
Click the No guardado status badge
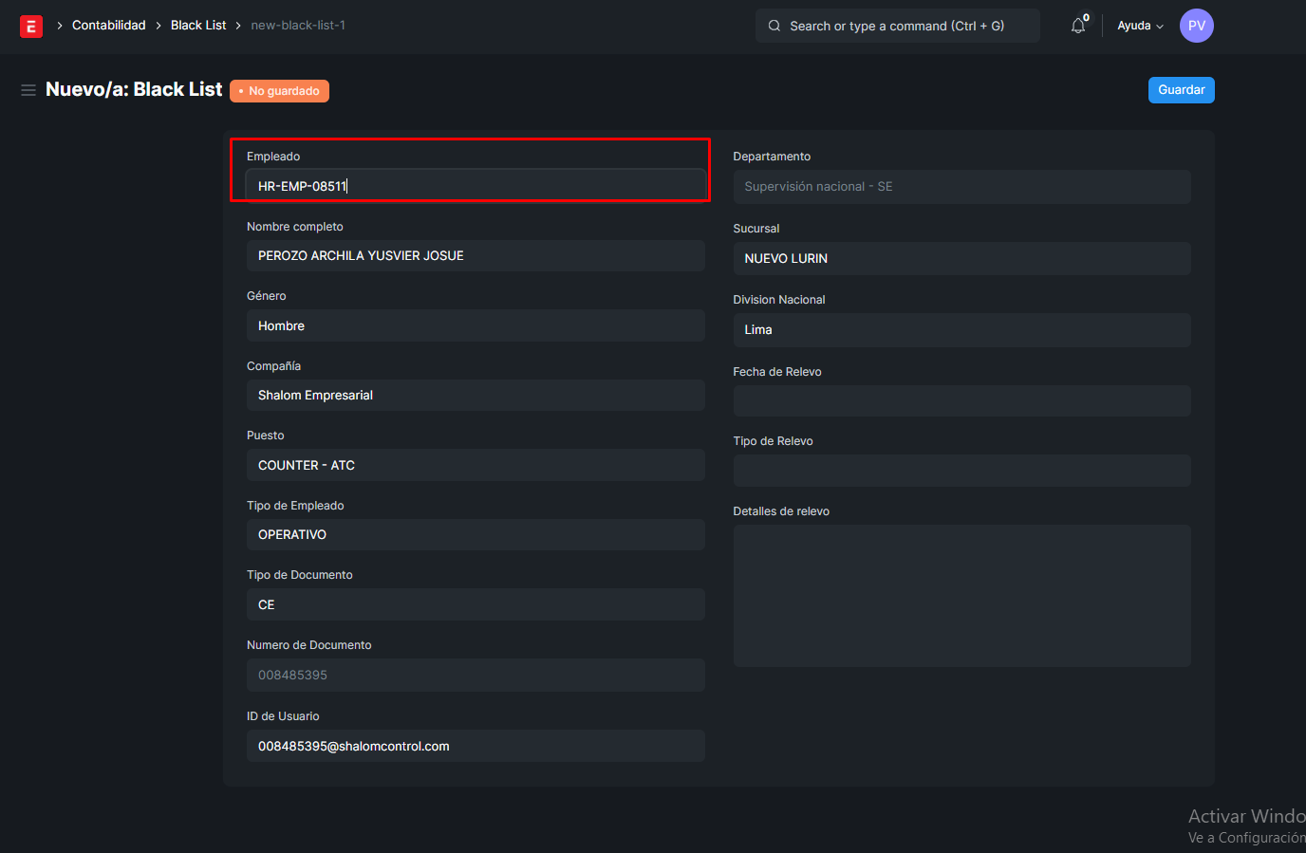pyautogui.click(x=280, y=91)
